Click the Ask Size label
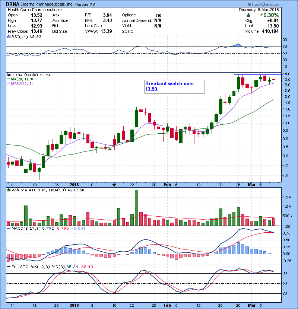Screen dimensions: 298x309 (61, 20)
